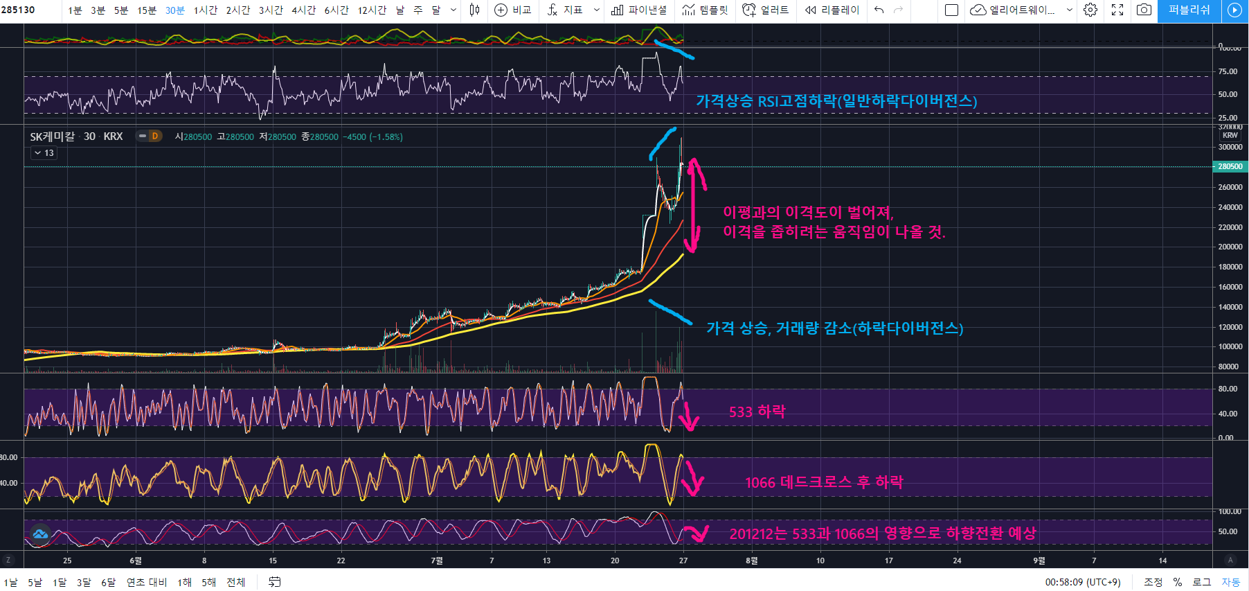Switch to the 12시간 timeframe
1249x591 pixels.
click(x=372, y=10)
